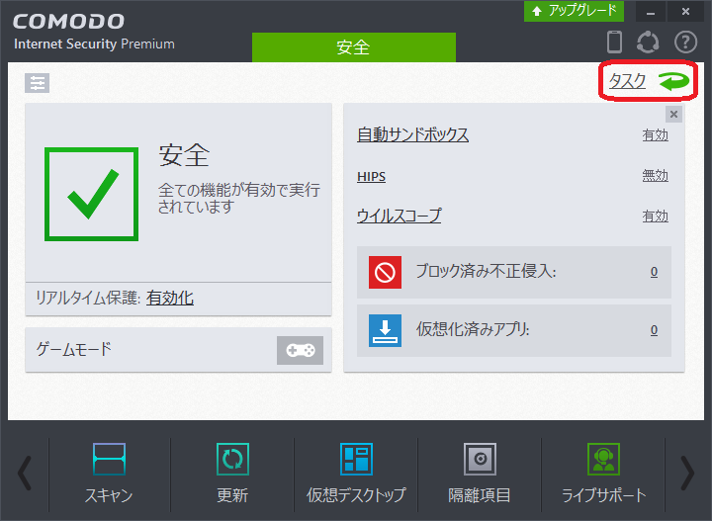Viewport: 712px width, 521px height.
Task: Launch 仮想デスクトップ virtual desktop
Action: tap(356, 460)
